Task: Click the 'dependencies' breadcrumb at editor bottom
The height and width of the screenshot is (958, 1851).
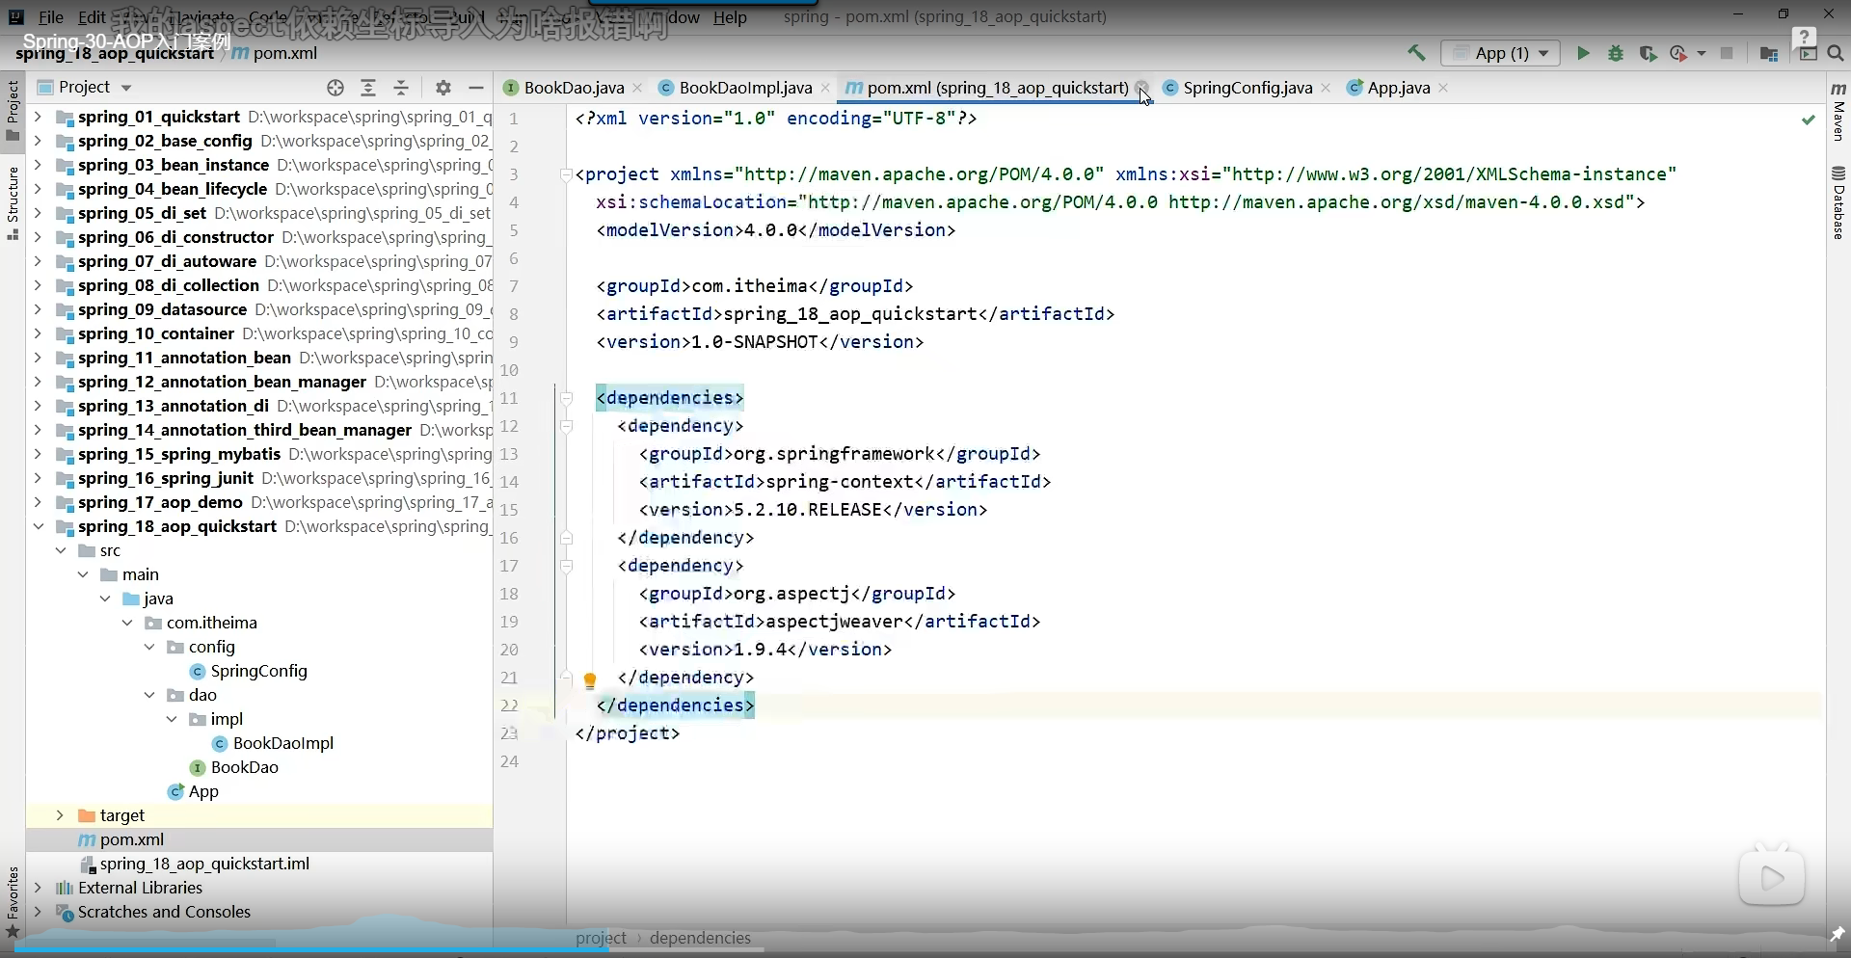Action: coord(700,938)
